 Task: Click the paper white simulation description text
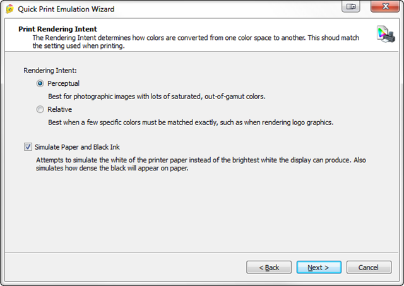[x=201, y=164]
